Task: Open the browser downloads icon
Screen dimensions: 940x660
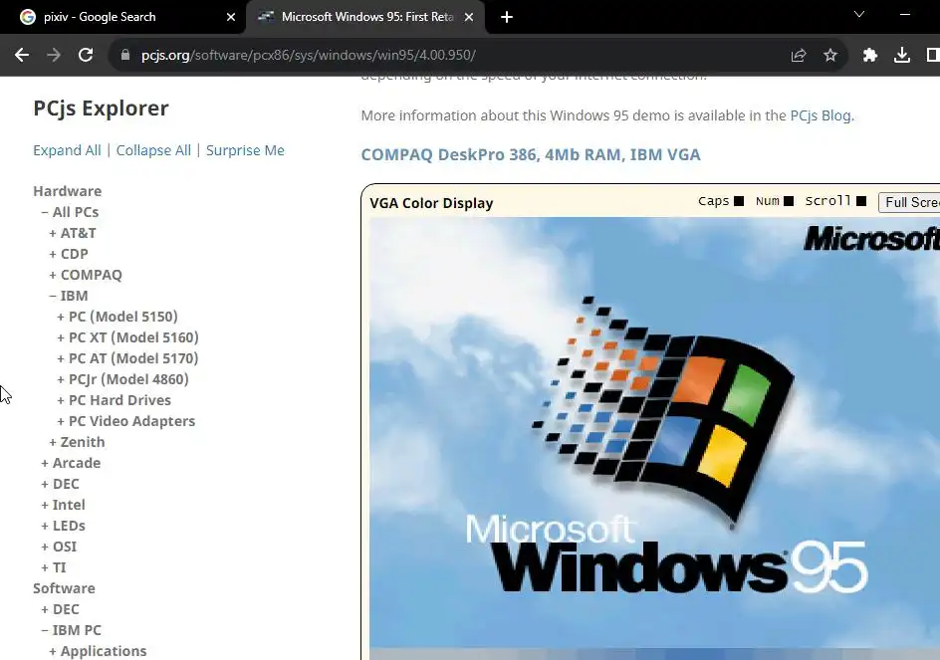Action: tap(901, 55)
